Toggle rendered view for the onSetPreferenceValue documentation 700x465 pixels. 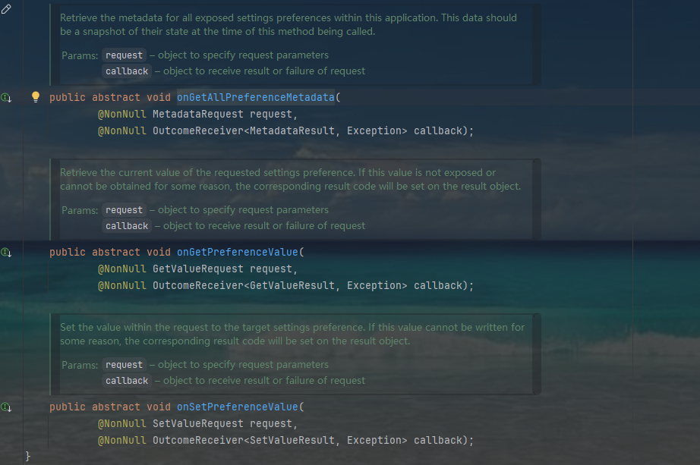pyautogui.click(x=5, y=407)
